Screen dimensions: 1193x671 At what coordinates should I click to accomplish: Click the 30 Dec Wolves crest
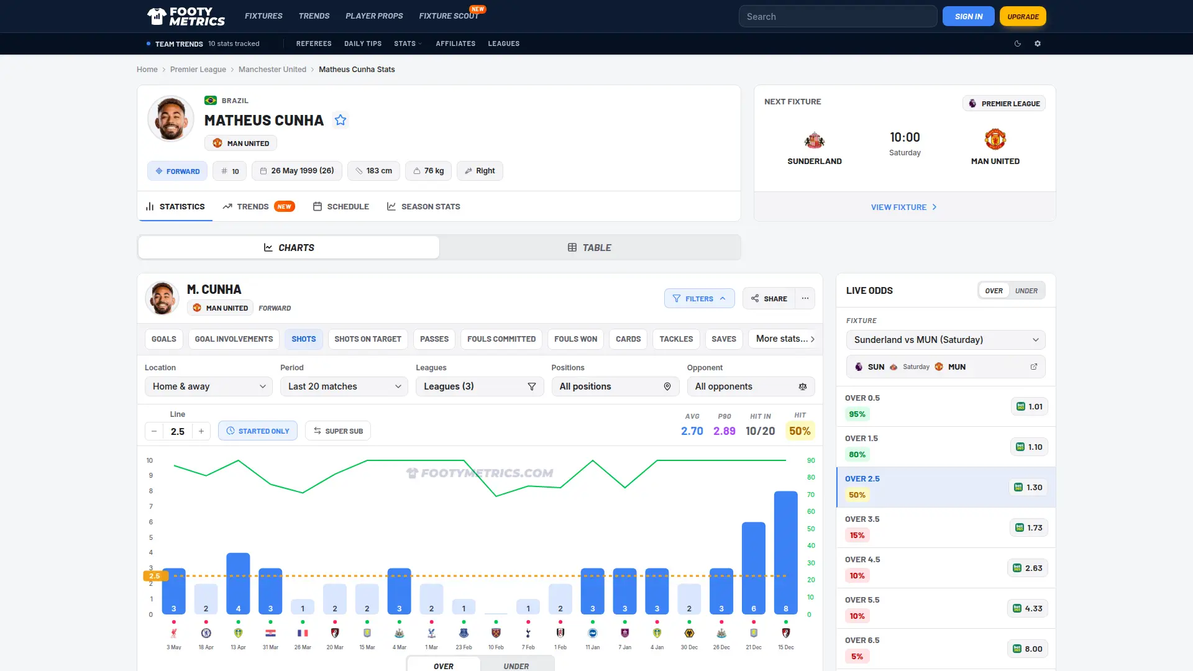click(x=689, y=633)
